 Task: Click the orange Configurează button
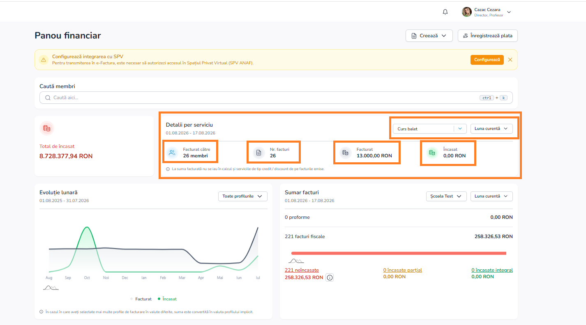(x=487, y=60)
